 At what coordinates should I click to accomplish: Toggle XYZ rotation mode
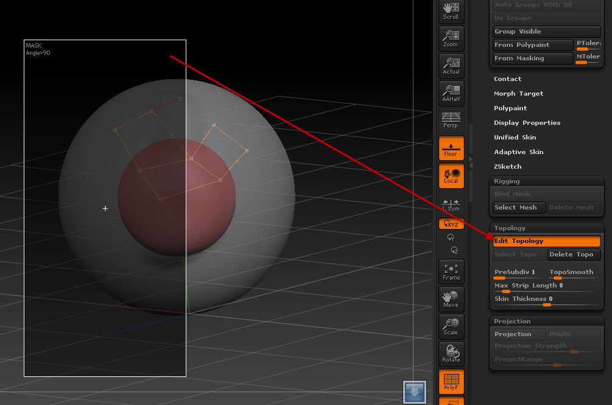click(451, 224)
